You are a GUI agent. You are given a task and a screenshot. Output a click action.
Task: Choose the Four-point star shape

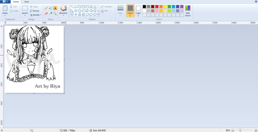pos(76,14)
